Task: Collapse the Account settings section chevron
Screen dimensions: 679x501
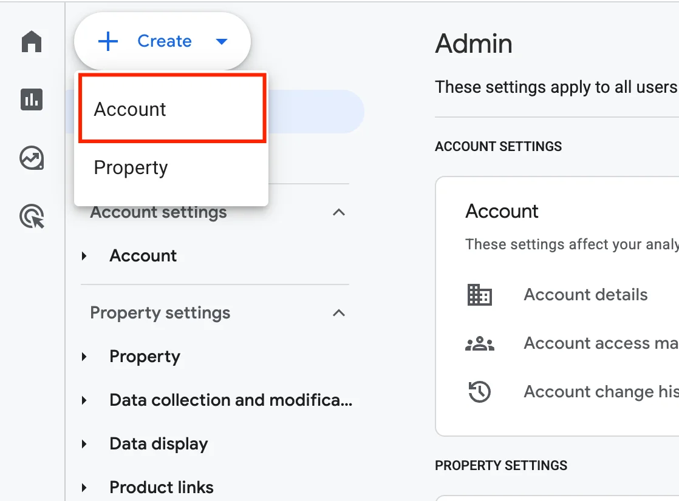Action: pyautogui.click(x=339, y=212)
